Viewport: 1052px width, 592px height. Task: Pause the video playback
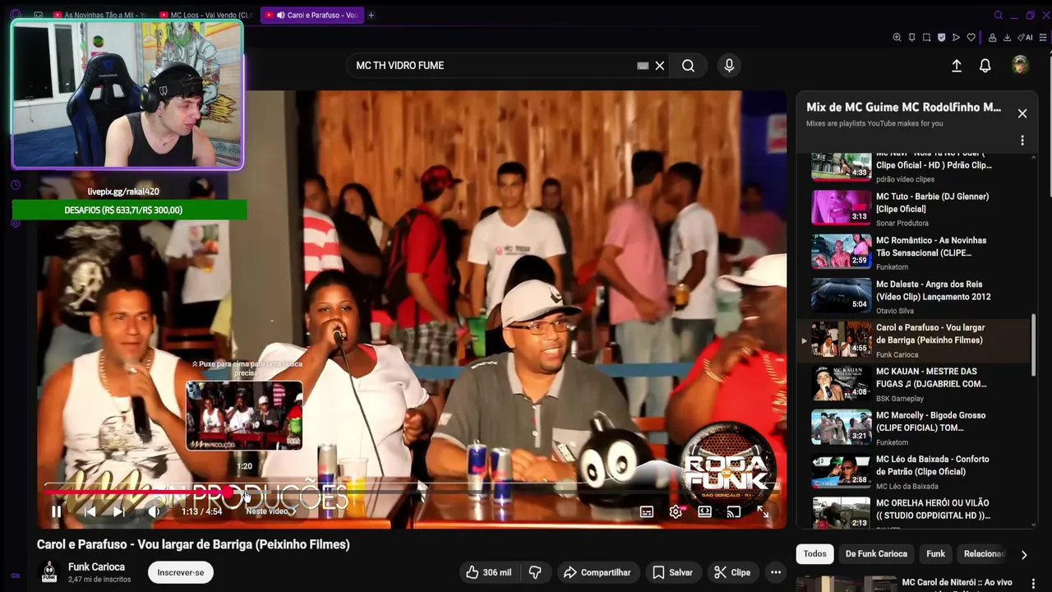point(56,511)
